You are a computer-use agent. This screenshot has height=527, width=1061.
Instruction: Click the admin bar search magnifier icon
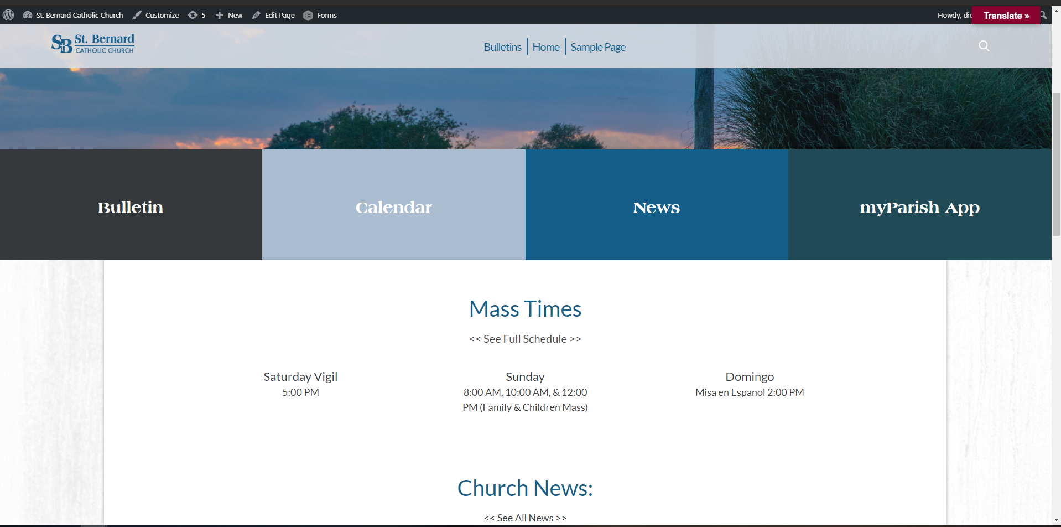[1044, 15]
